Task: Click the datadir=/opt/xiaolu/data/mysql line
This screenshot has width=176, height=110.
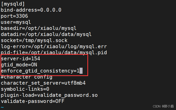Action: coord(46,34)
